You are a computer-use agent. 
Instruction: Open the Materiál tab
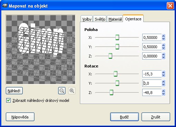(115, 19)
